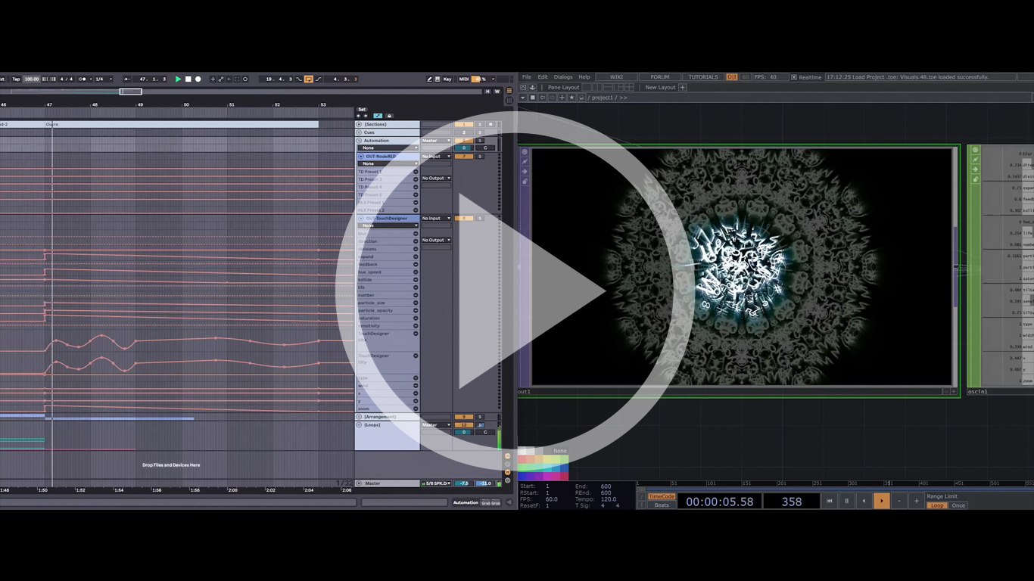Open the 1/4 quantization dropdown
The width and height of the screenshot is (1034, 581).
[x=104, y=79]
